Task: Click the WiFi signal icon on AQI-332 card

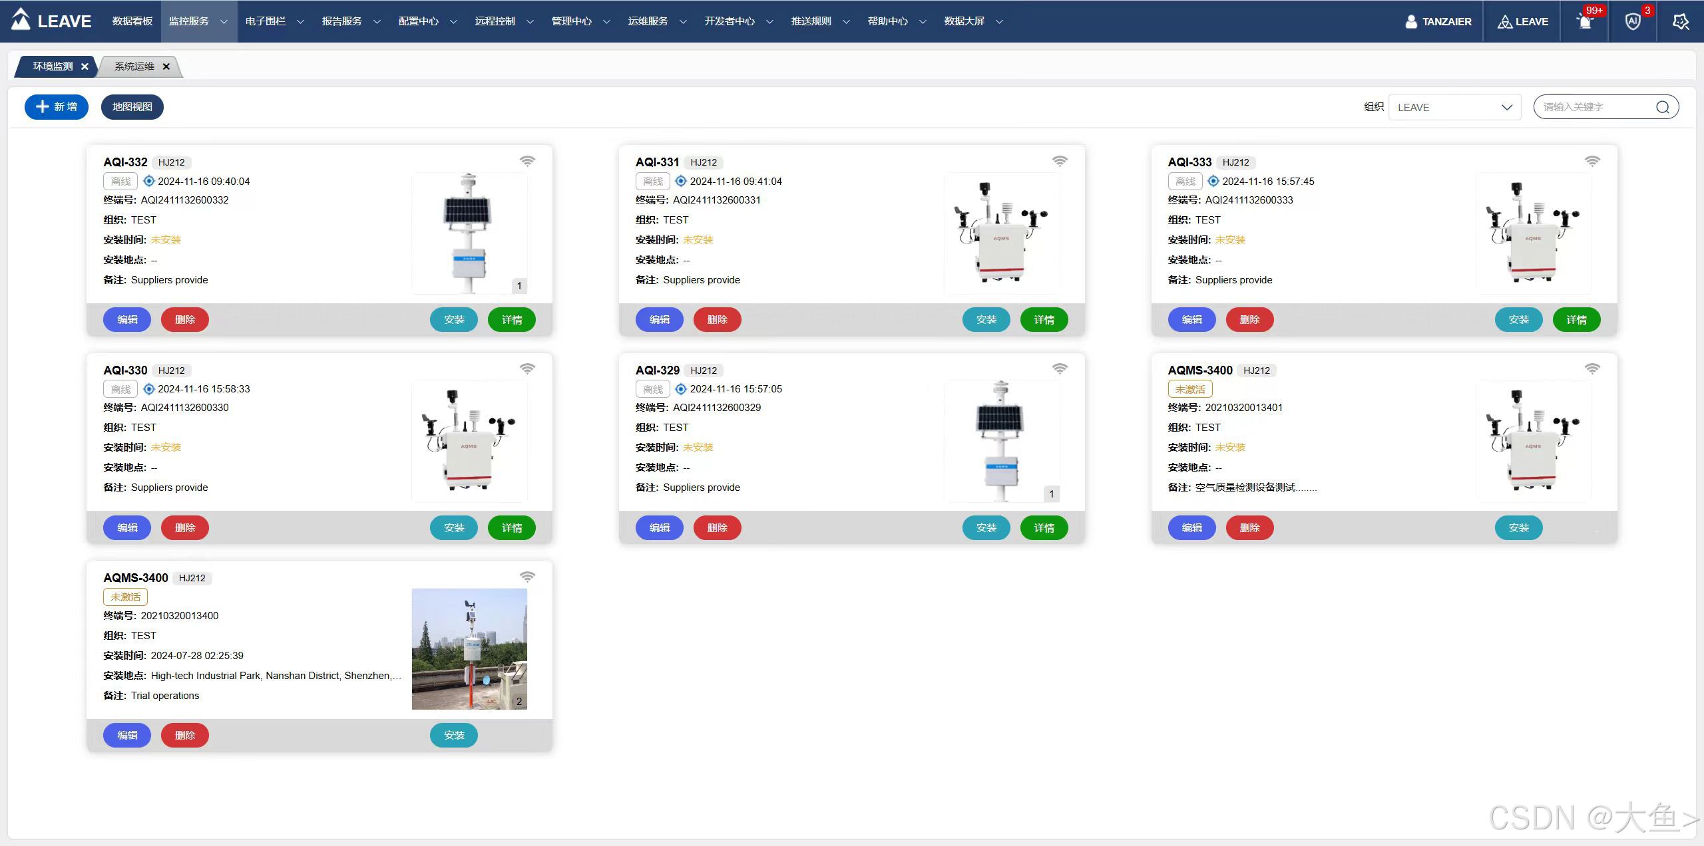Action: (x=527, y=161)
